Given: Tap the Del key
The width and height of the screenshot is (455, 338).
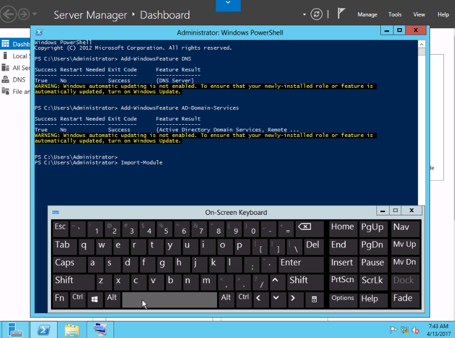Looking at the screenshot, I should click(x=313, y=246).
